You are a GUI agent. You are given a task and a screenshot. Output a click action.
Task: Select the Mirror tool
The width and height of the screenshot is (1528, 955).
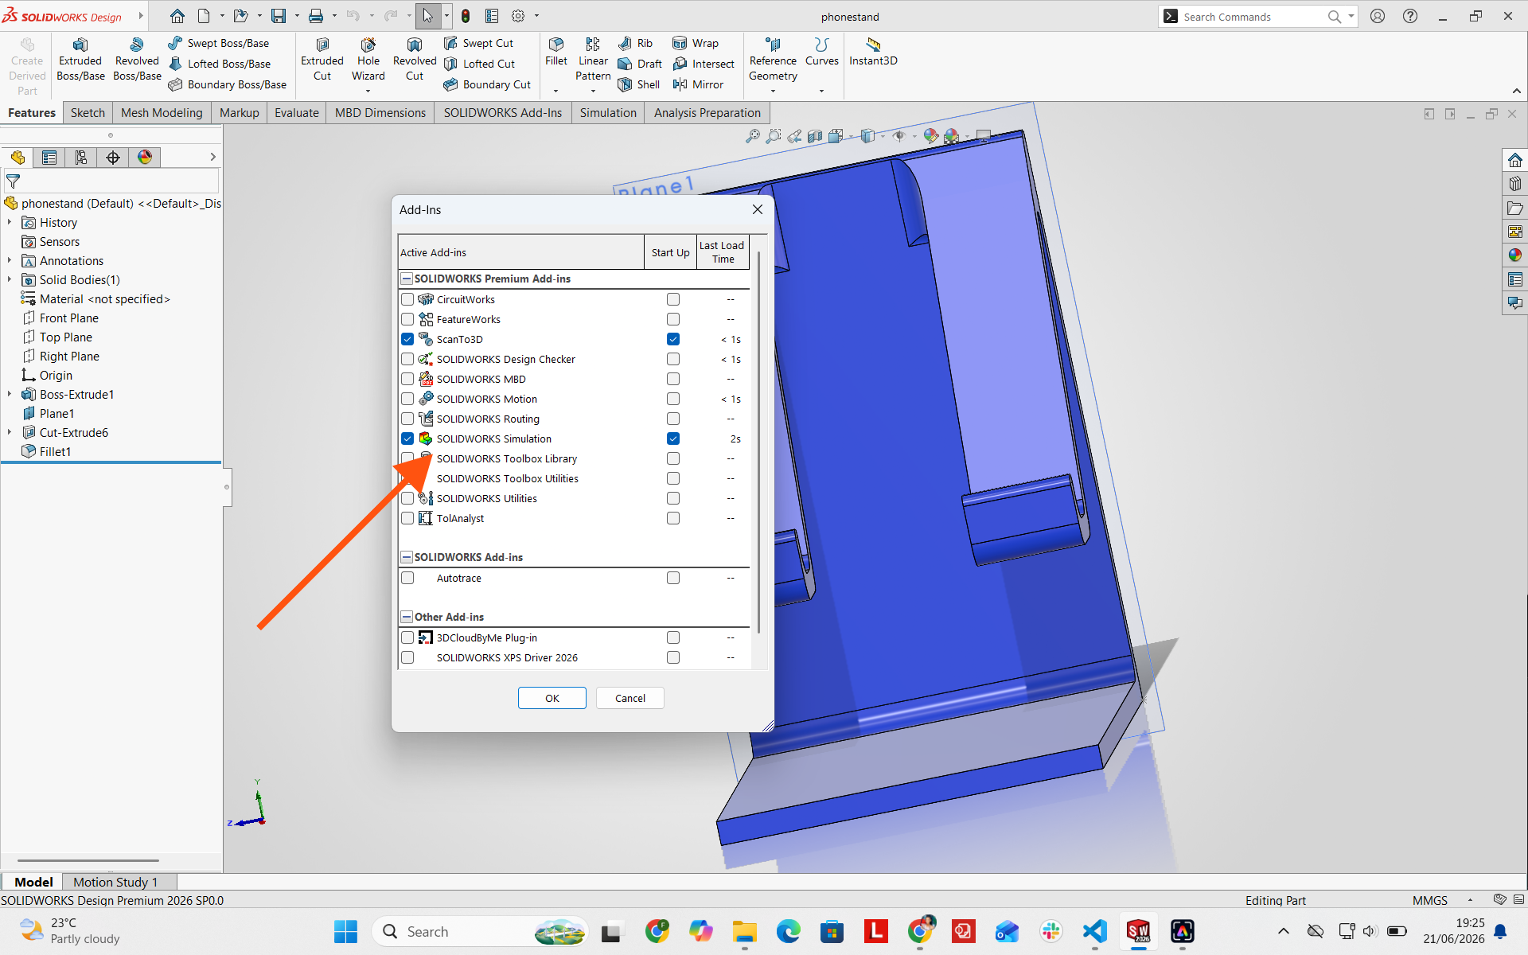[698, 84]
